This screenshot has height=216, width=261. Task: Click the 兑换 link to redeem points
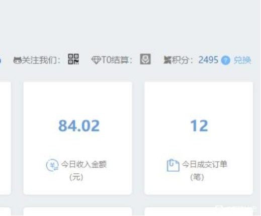242,60
